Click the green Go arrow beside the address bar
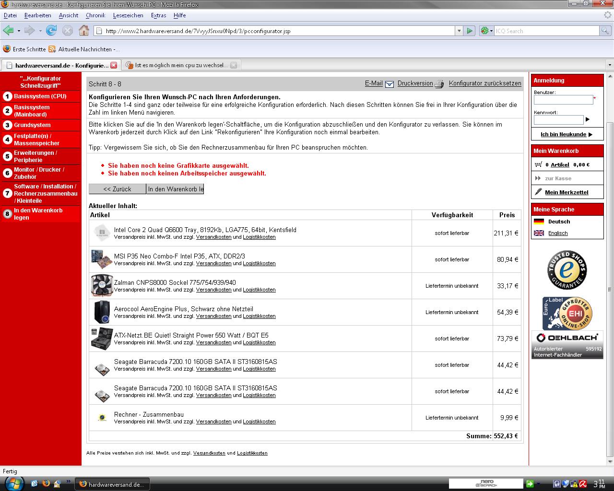614x491 pixels. point(470,31)
